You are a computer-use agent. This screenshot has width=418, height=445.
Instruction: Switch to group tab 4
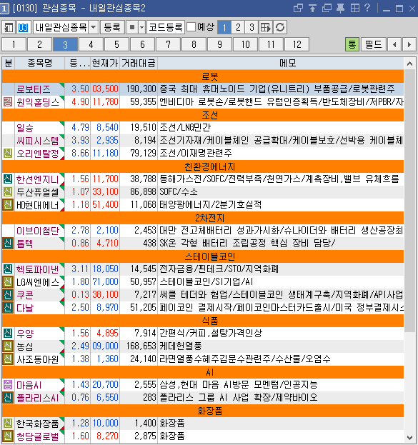91,44
